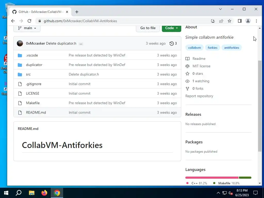This screenshot has height=198, width=264.
Task: Open the main branch dropdown
Action: pos(27,28)
